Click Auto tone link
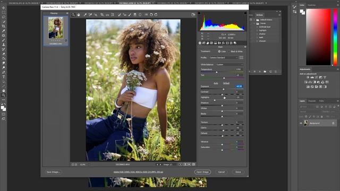The width and height of the screenshot is (340, 191). [x=216, y=83]
